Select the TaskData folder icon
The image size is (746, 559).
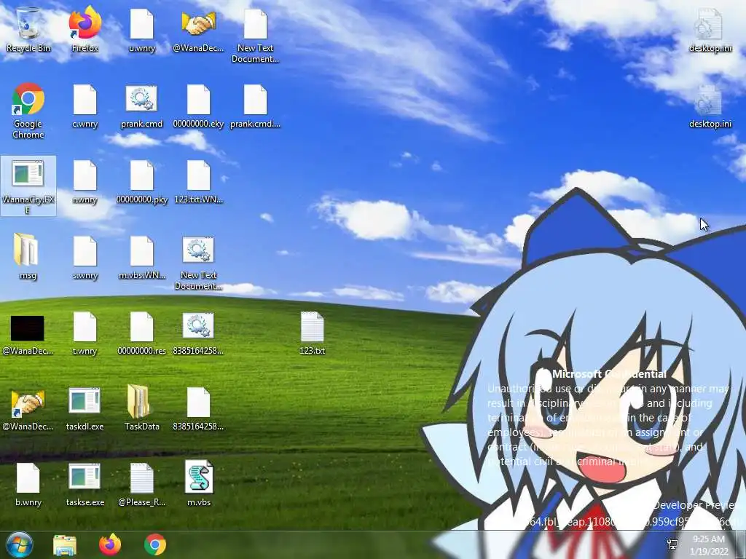tap(142, 409)
